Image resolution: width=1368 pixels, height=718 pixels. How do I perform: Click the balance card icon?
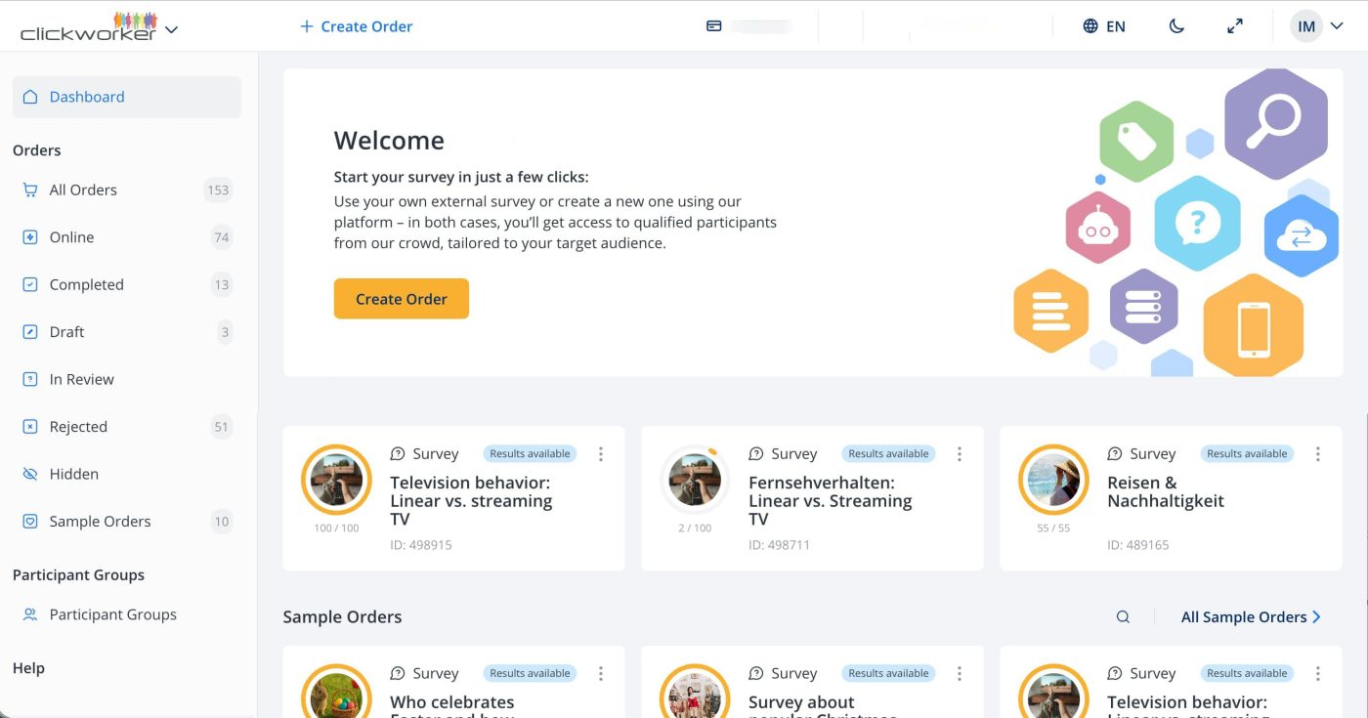click(714, 26)
